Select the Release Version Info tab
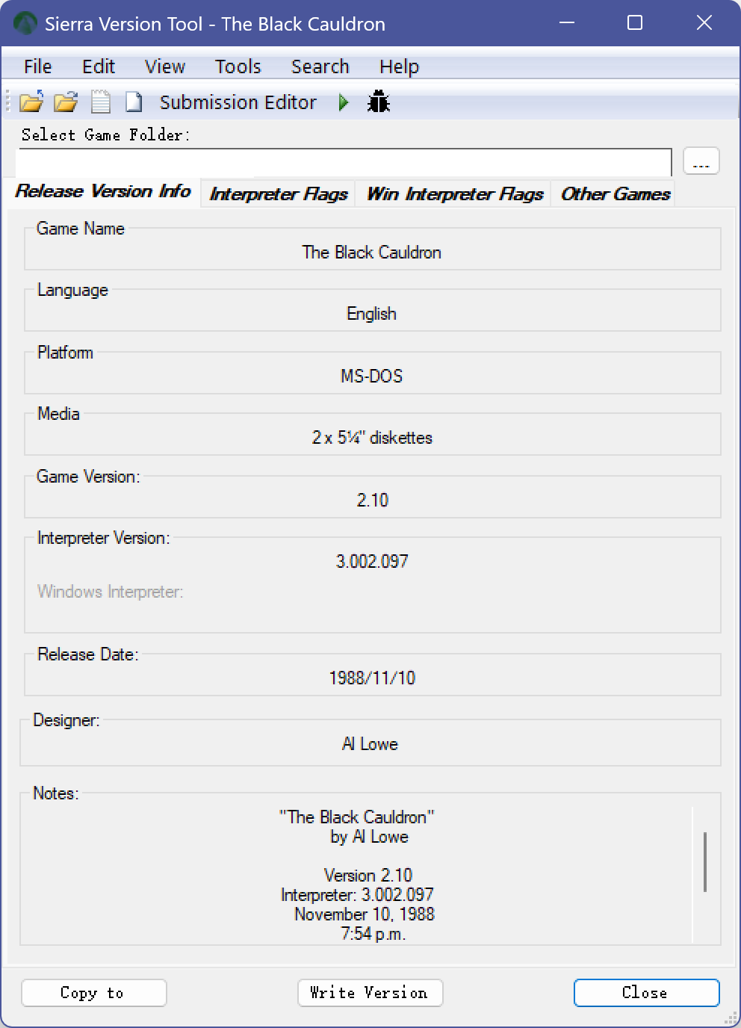 [x=103, y=191]
